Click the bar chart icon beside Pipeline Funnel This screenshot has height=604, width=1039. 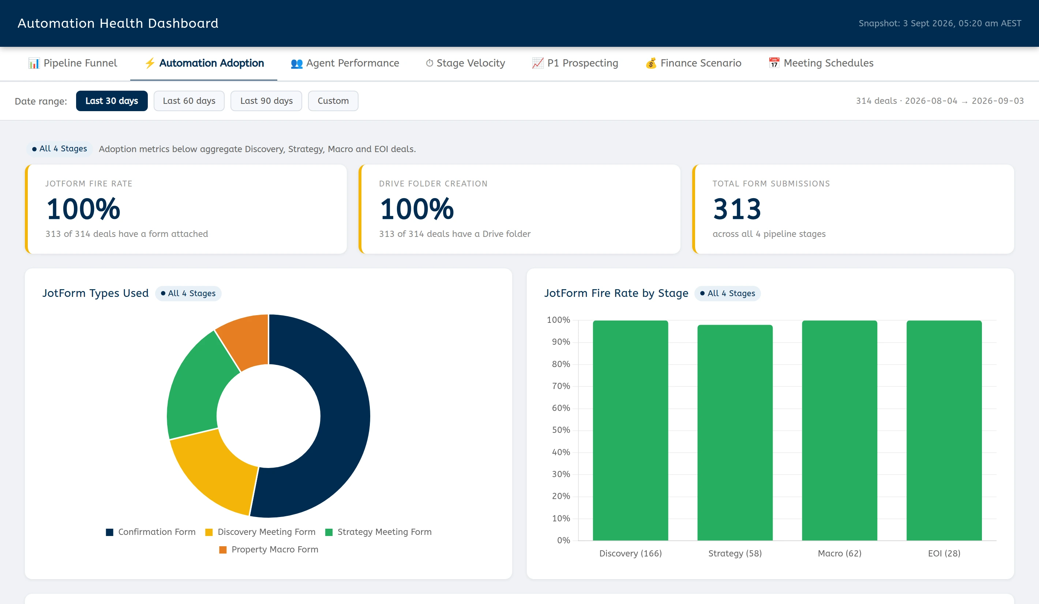tap(34, 63)
